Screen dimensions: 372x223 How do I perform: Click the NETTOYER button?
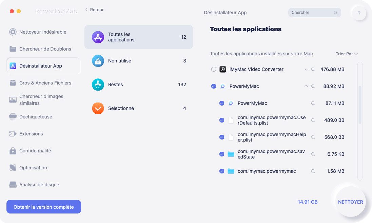click(350, 202)
